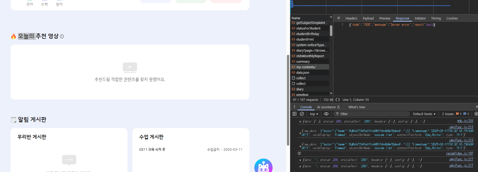Clear the console with the ban icon
Image resolution: width=478 pixels, height=172 pixels.
(302, 114)
